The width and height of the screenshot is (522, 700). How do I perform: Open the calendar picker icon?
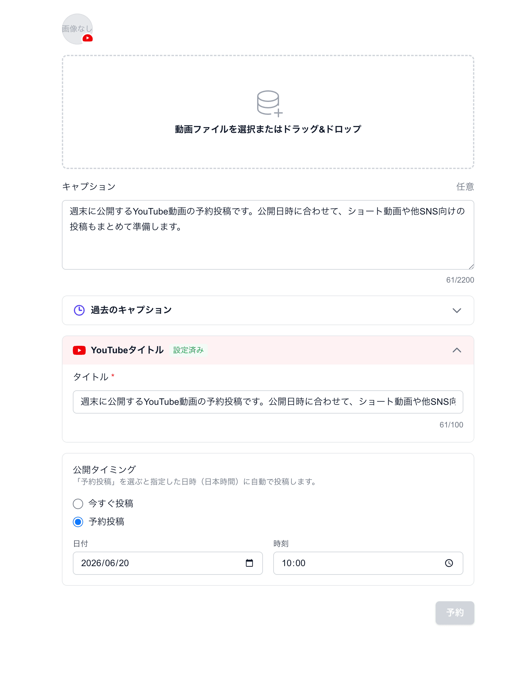coord(249,563)
